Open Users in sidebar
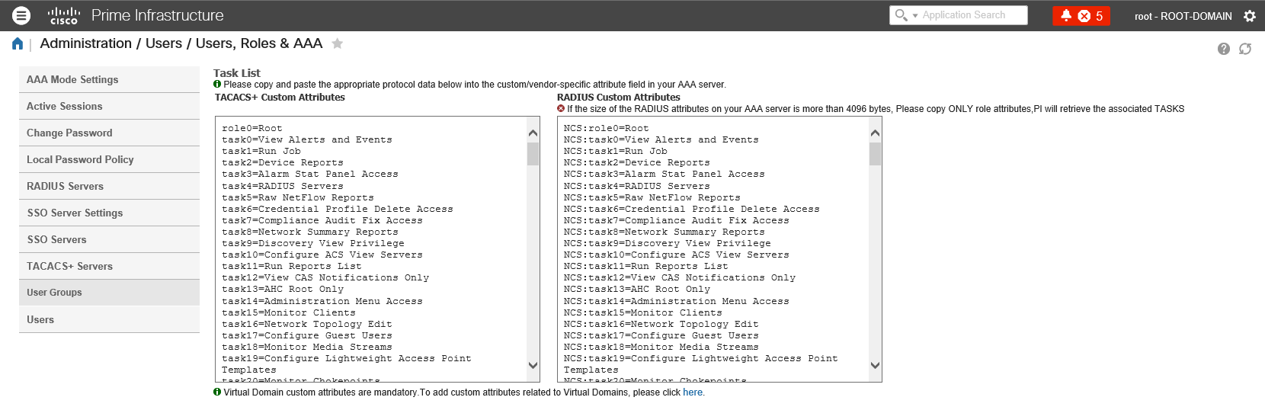Screen dimensions: 1265x410 tap(109, 319)
